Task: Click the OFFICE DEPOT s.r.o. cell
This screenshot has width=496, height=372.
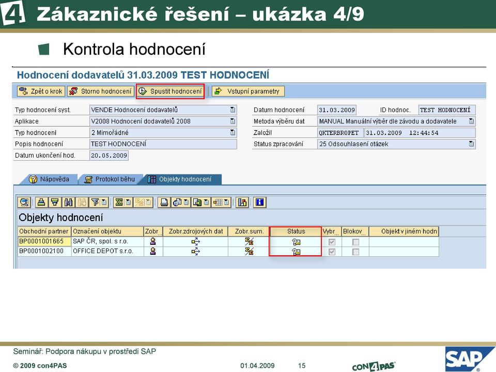Action: [107, 251]
